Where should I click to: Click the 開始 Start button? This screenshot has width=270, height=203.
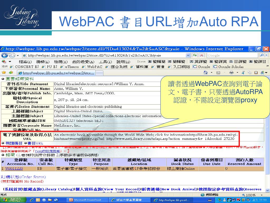click(13, 200)
